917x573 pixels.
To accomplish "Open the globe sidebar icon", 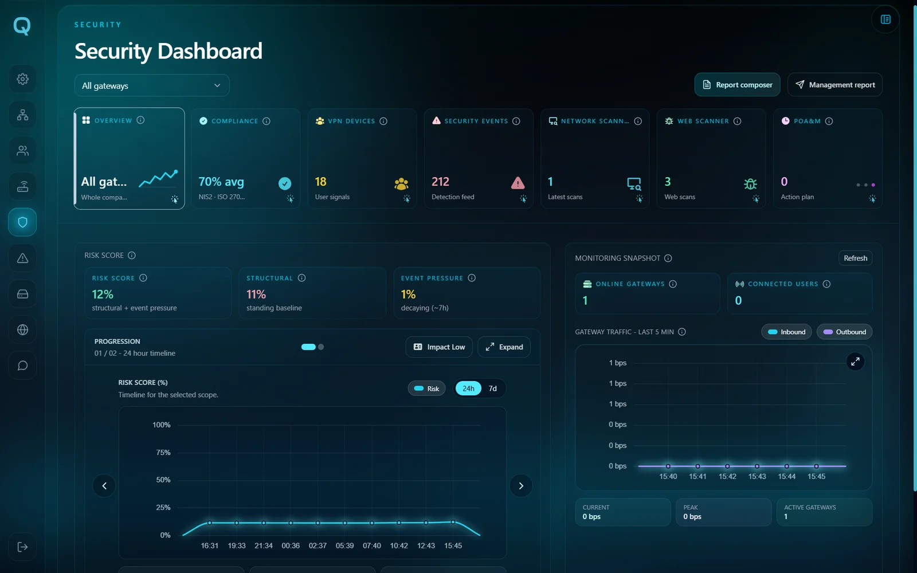I will click(22, 329).
